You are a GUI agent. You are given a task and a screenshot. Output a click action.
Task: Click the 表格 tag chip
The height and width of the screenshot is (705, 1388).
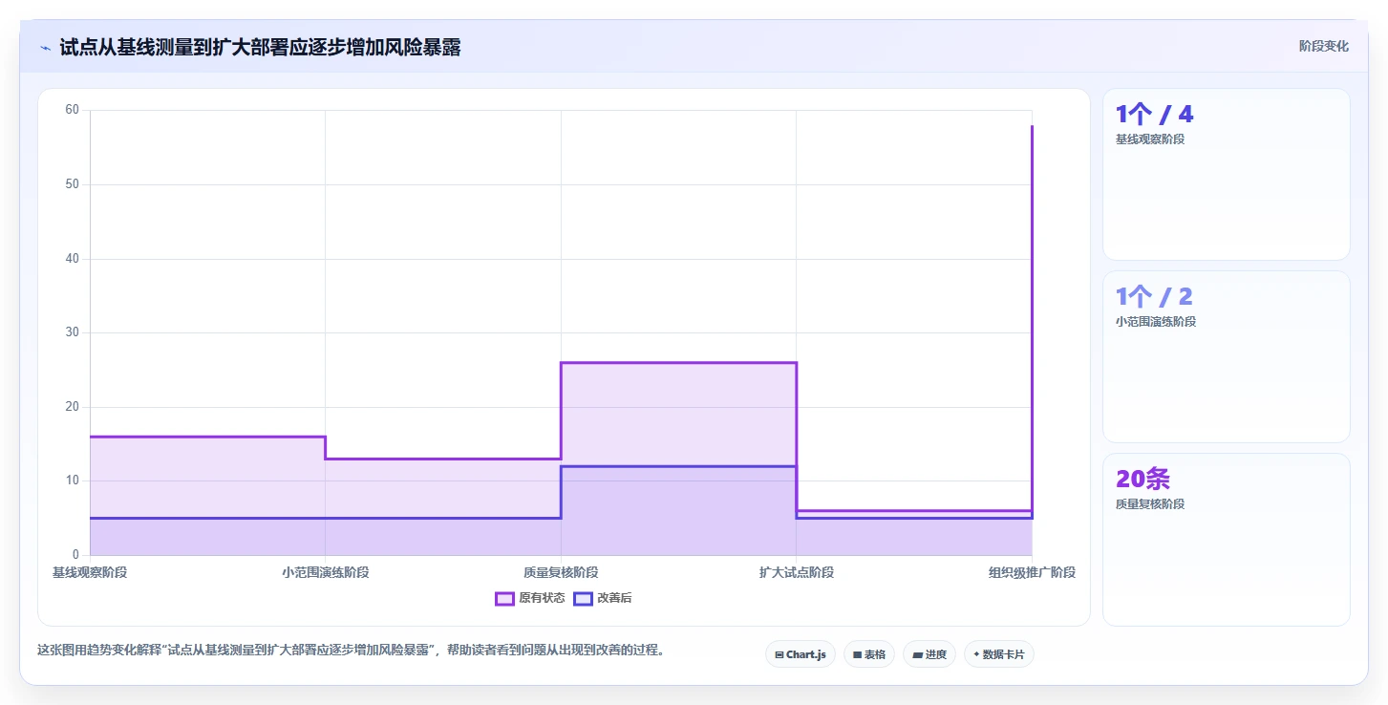(868, 654)
